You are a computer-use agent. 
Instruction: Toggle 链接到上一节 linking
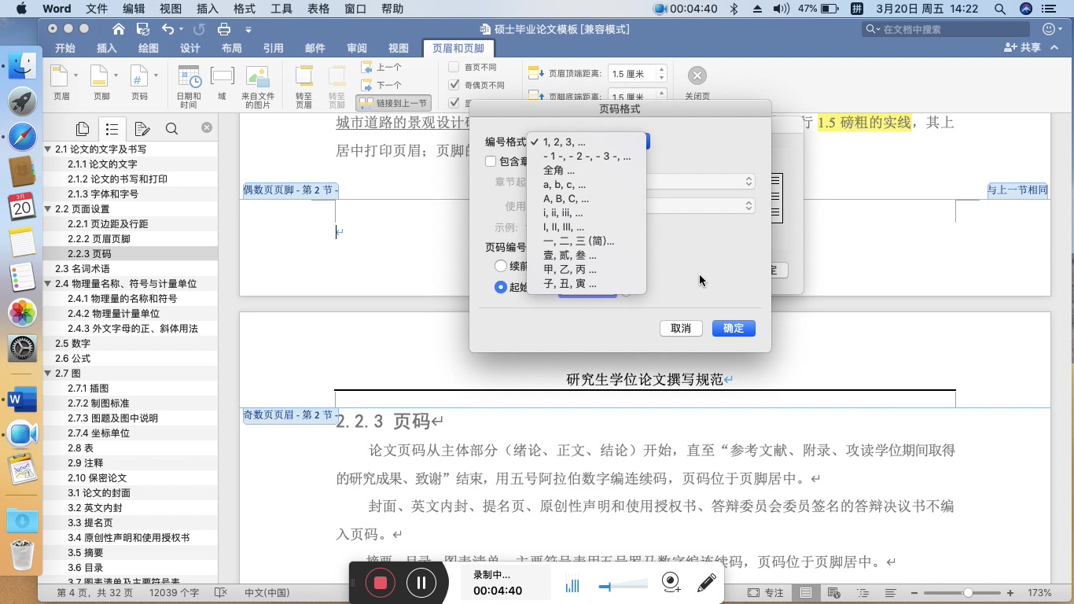coord(392,102)
